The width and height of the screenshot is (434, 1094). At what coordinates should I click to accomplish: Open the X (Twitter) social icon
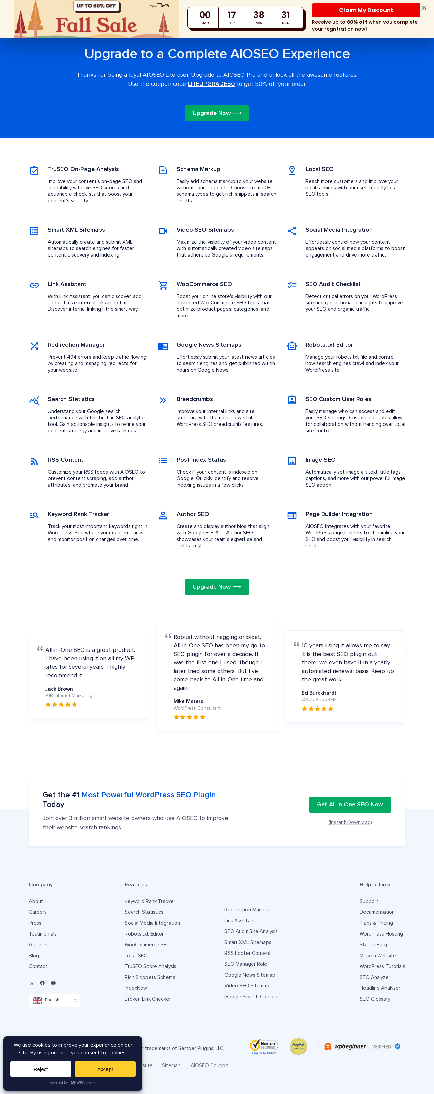pos(32,983)
